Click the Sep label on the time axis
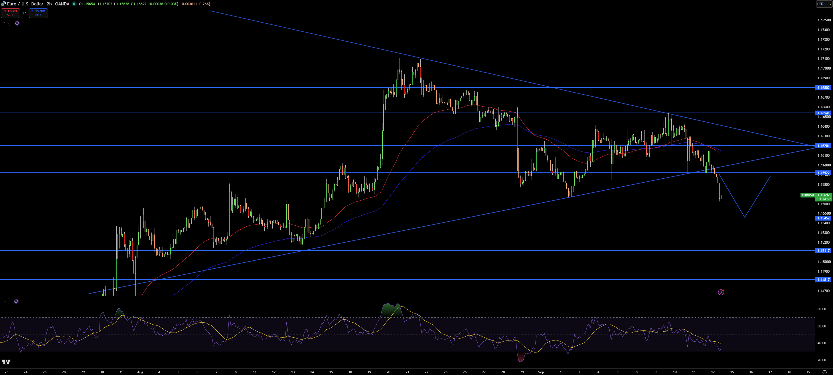The width and height of the screenshot is (833, 375). click(x=541, y=372)
